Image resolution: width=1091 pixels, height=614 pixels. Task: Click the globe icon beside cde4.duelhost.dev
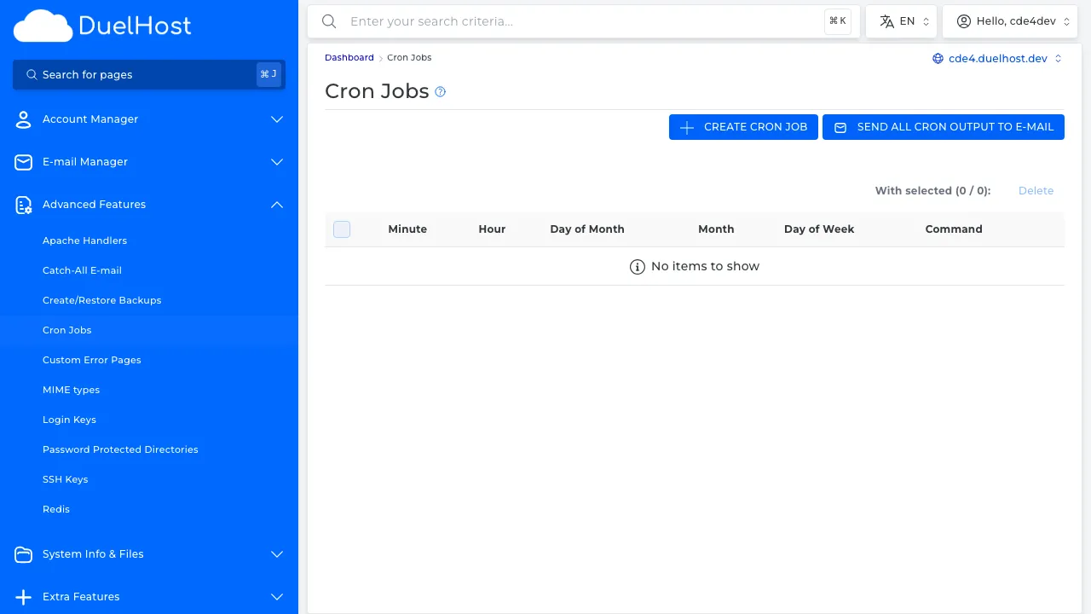[938, 59]
